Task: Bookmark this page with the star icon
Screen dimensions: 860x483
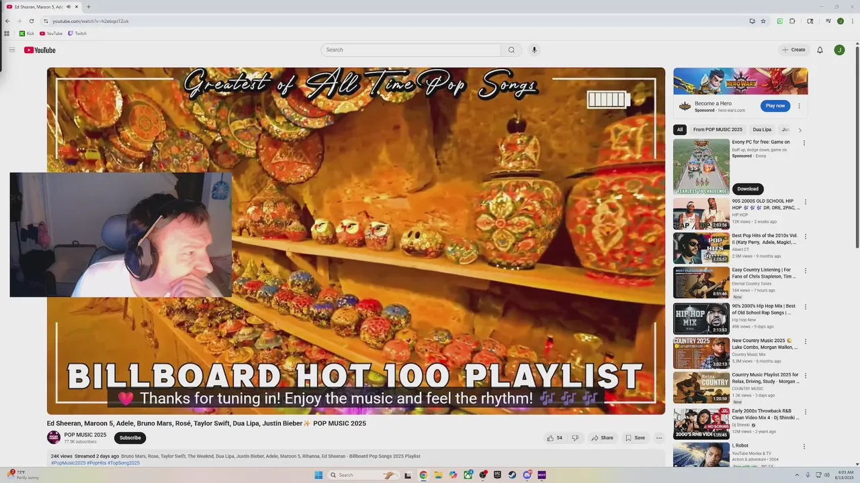Action: (763, 21)
